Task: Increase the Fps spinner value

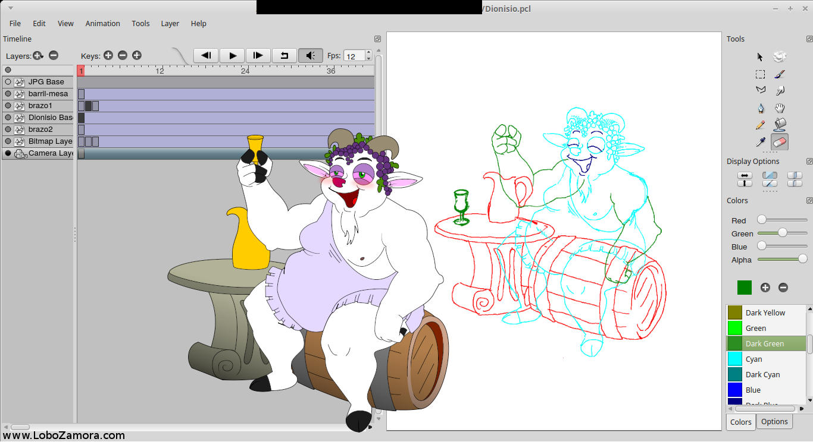Action: [368, 53]
